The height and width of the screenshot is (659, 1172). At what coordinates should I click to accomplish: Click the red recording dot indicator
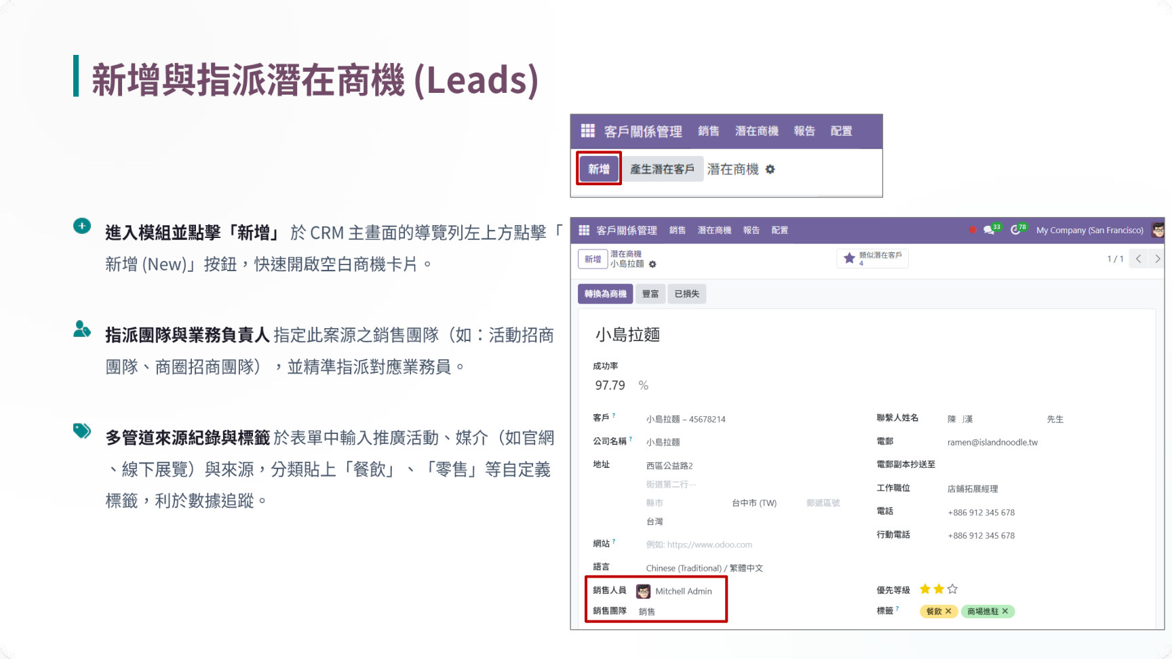pyautogui.click(x=973, y=230)
